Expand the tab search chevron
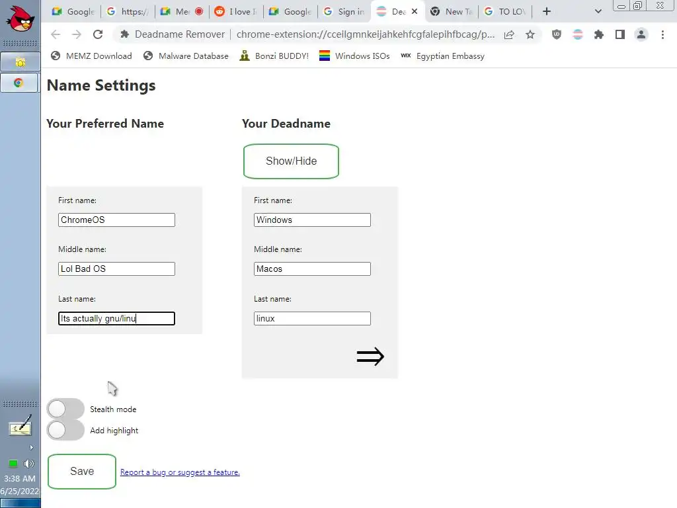Image resolution: width=677 pixels, height=508 pixels. 598,12
